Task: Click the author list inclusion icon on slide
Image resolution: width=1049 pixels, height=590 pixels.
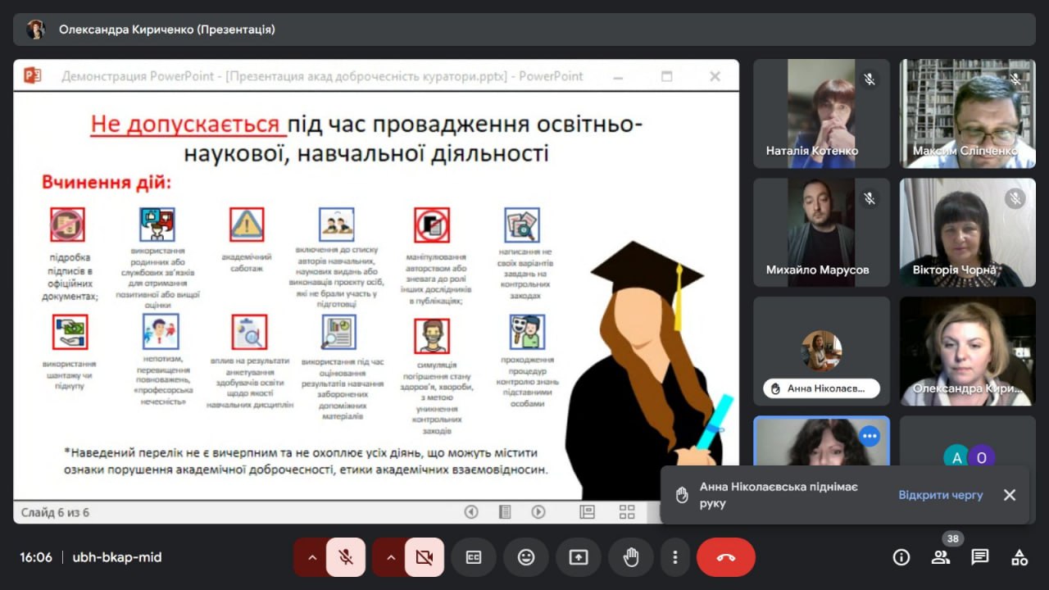Action: 336,225
